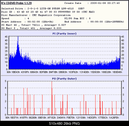Viewport: 129px width, 126px height.
Task: Click the 68643h label on PI axis
Action: tap(34, 72)
